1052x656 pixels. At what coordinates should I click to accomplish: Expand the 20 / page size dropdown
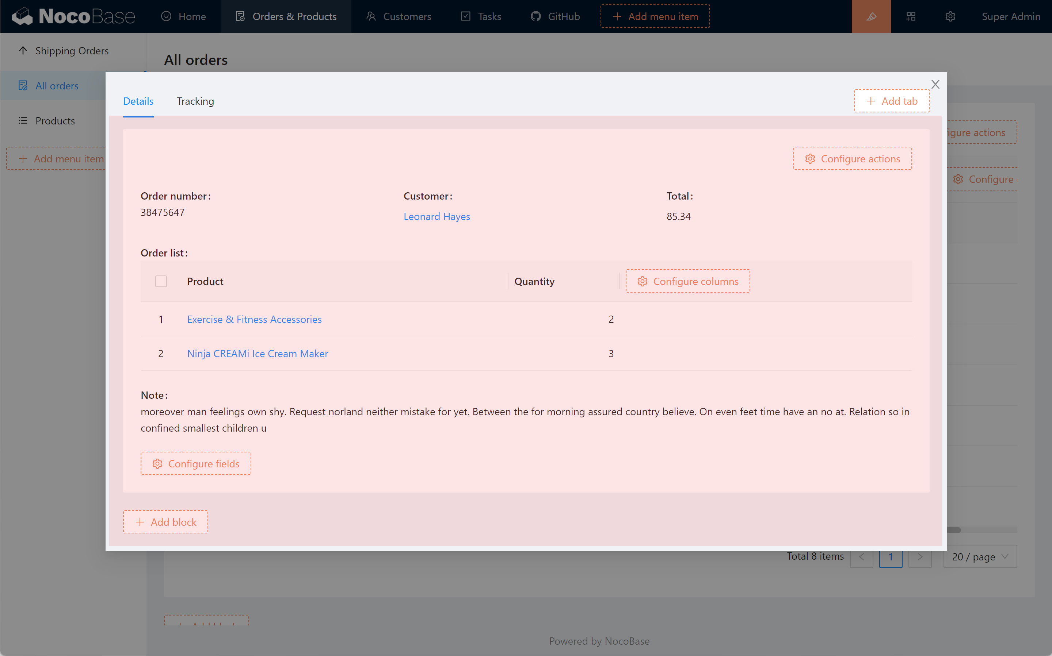pos(980,557)
